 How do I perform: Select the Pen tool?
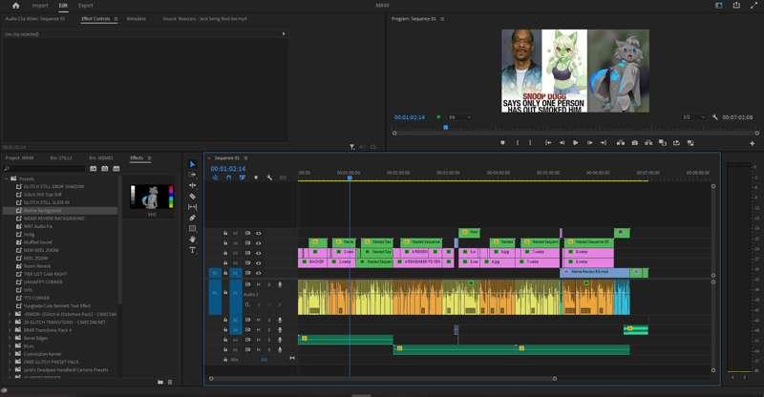coord(193,218)
